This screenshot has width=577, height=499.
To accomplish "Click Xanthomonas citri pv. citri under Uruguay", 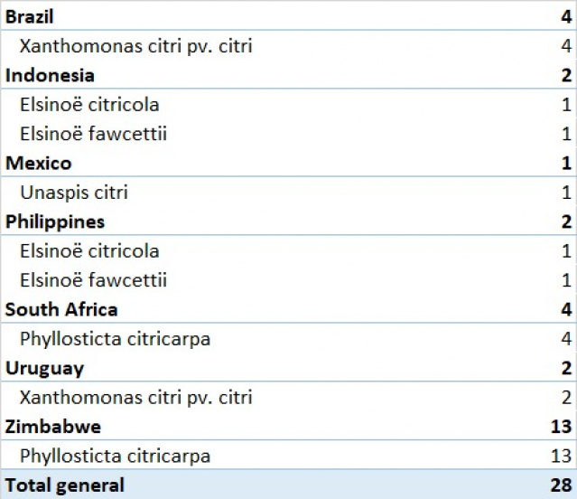I will [135, 397].
